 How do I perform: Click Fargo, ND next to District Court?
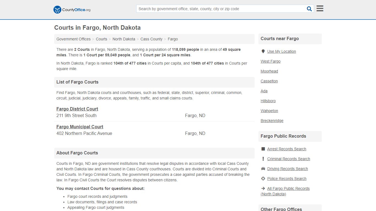coord(195,115)
